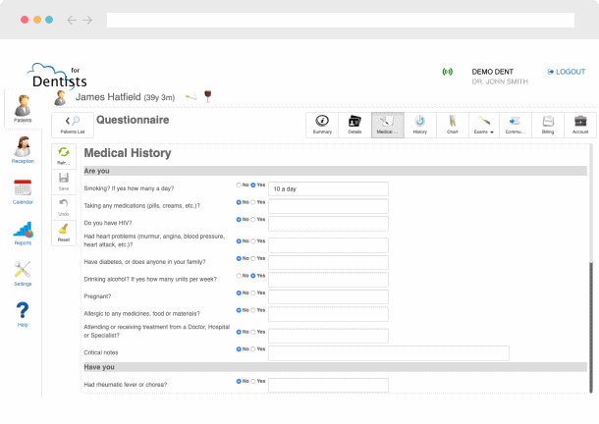
Task: Go to Reports in the sidebar
Action: point(22,234)
